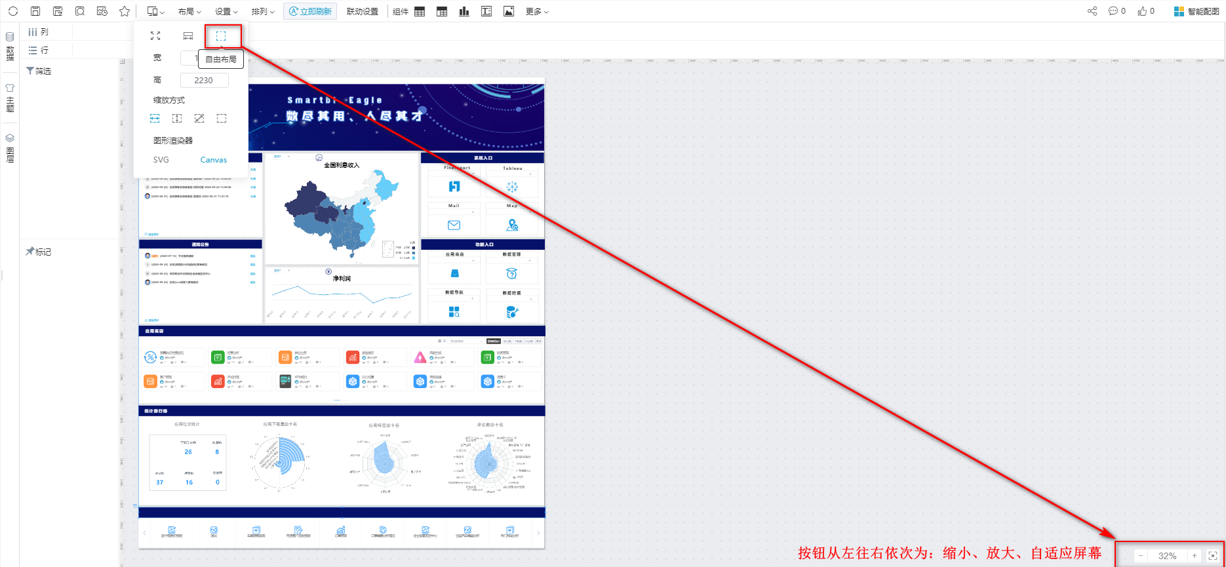Click the banner carousel right arrow
1226x567 pixels.
(538, 533)
